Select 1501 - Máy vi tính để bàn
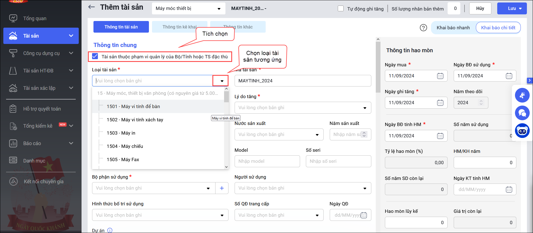 pyautogui.click(x=158, y=106)
